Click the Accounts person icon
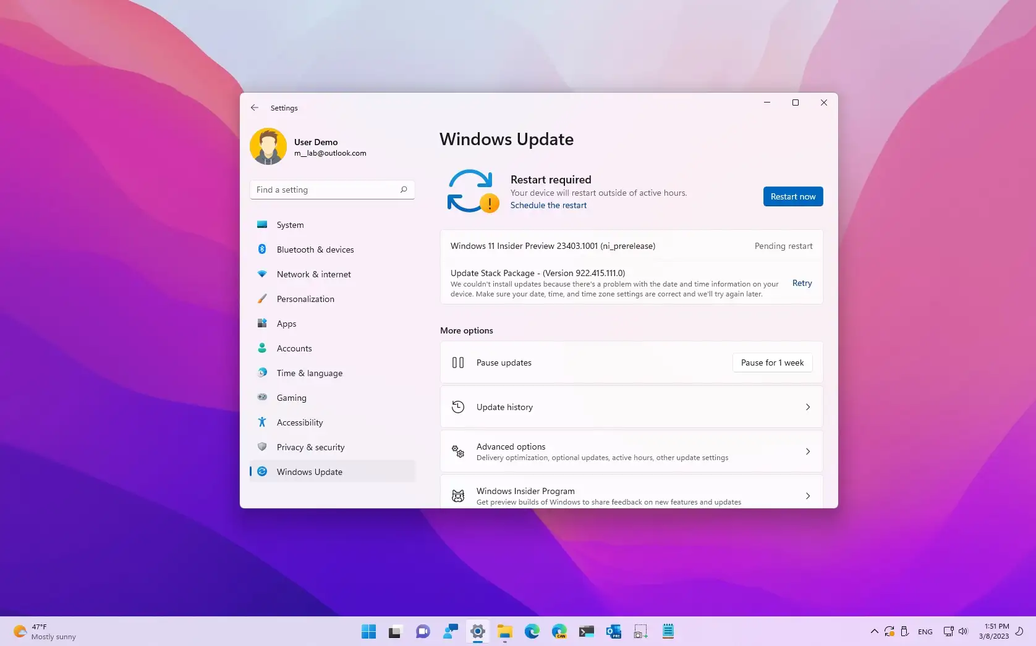 point(262,348)
